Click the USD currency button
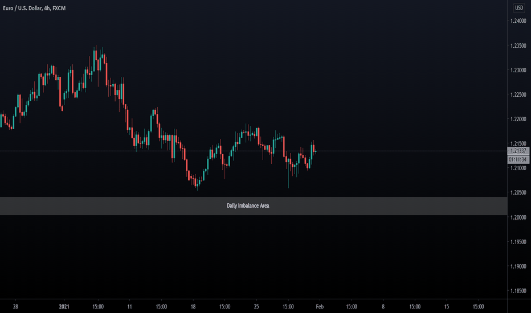 click(x=519, y=8)
